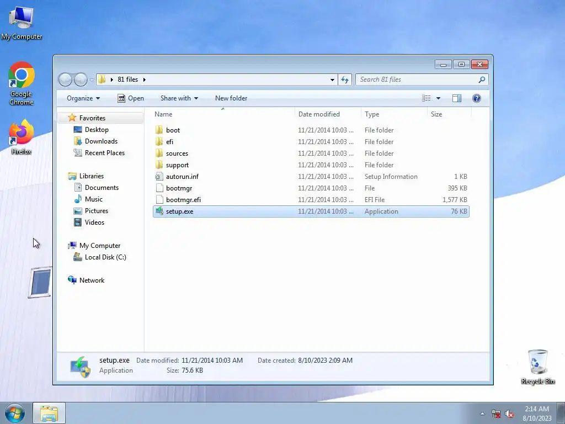Click the Windows Start orb
This screenshot has width=565, height=424.
click(15, 413)
